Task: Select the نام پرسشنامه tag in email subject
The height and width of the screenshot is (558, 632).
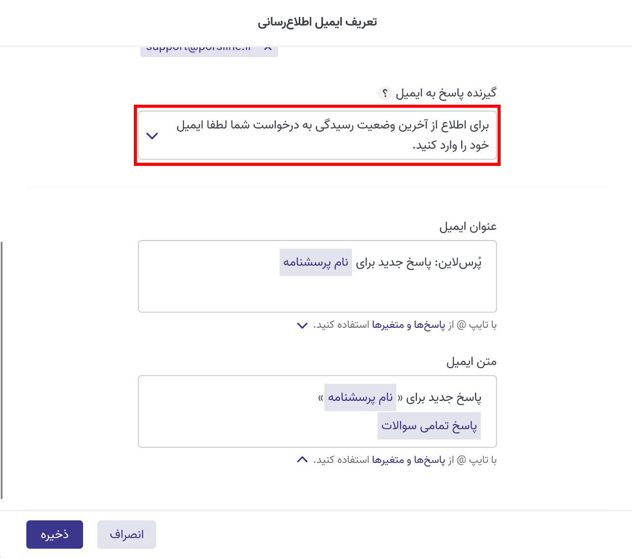Action: coord(316,262)
